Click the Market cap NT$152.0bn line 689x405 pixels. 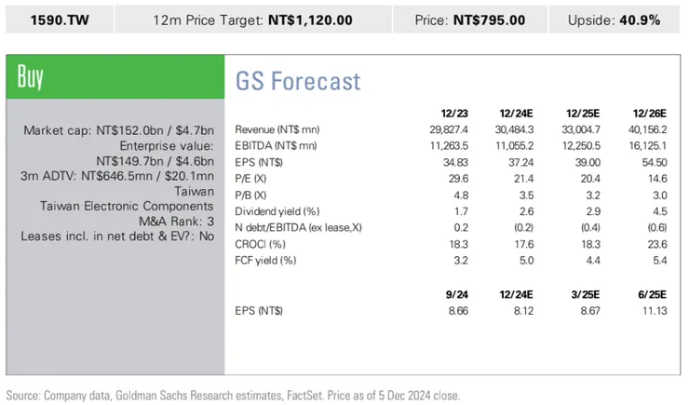tap(118, 130)
